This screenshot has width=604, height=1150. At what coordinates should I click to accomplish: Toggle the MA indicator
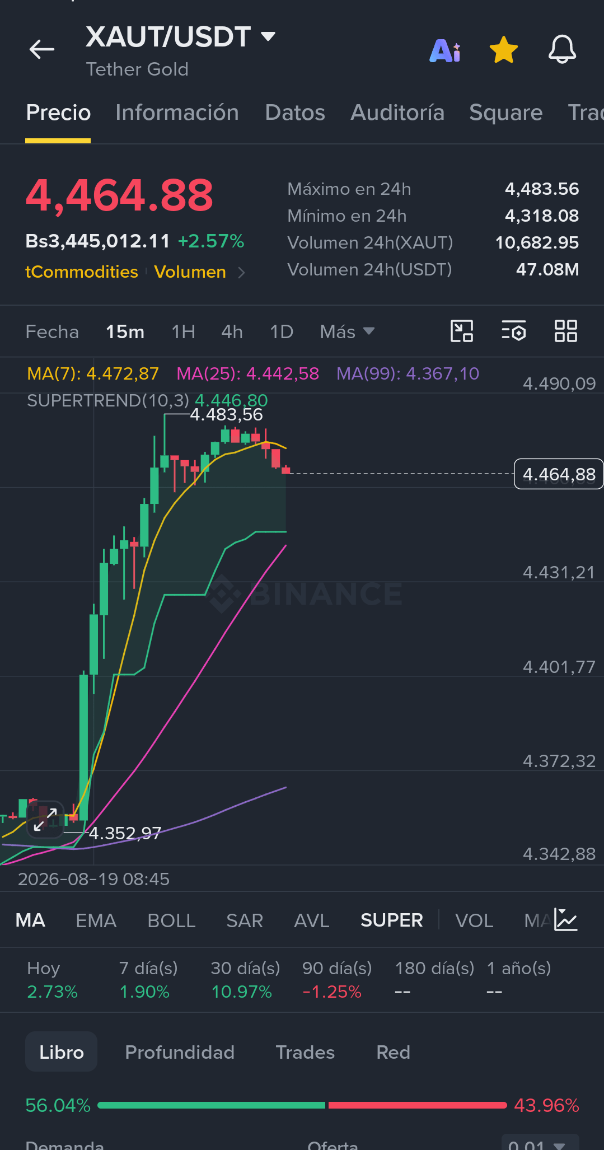[x=30, y=920]
